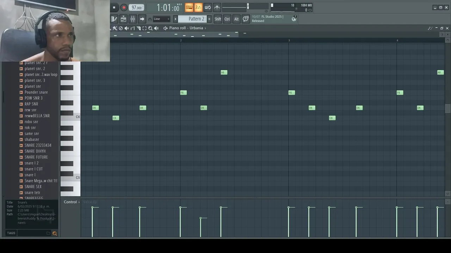Click bar 3 on the timeline ruler
Screen dimensions: 451x253
[x=289, y=40]
